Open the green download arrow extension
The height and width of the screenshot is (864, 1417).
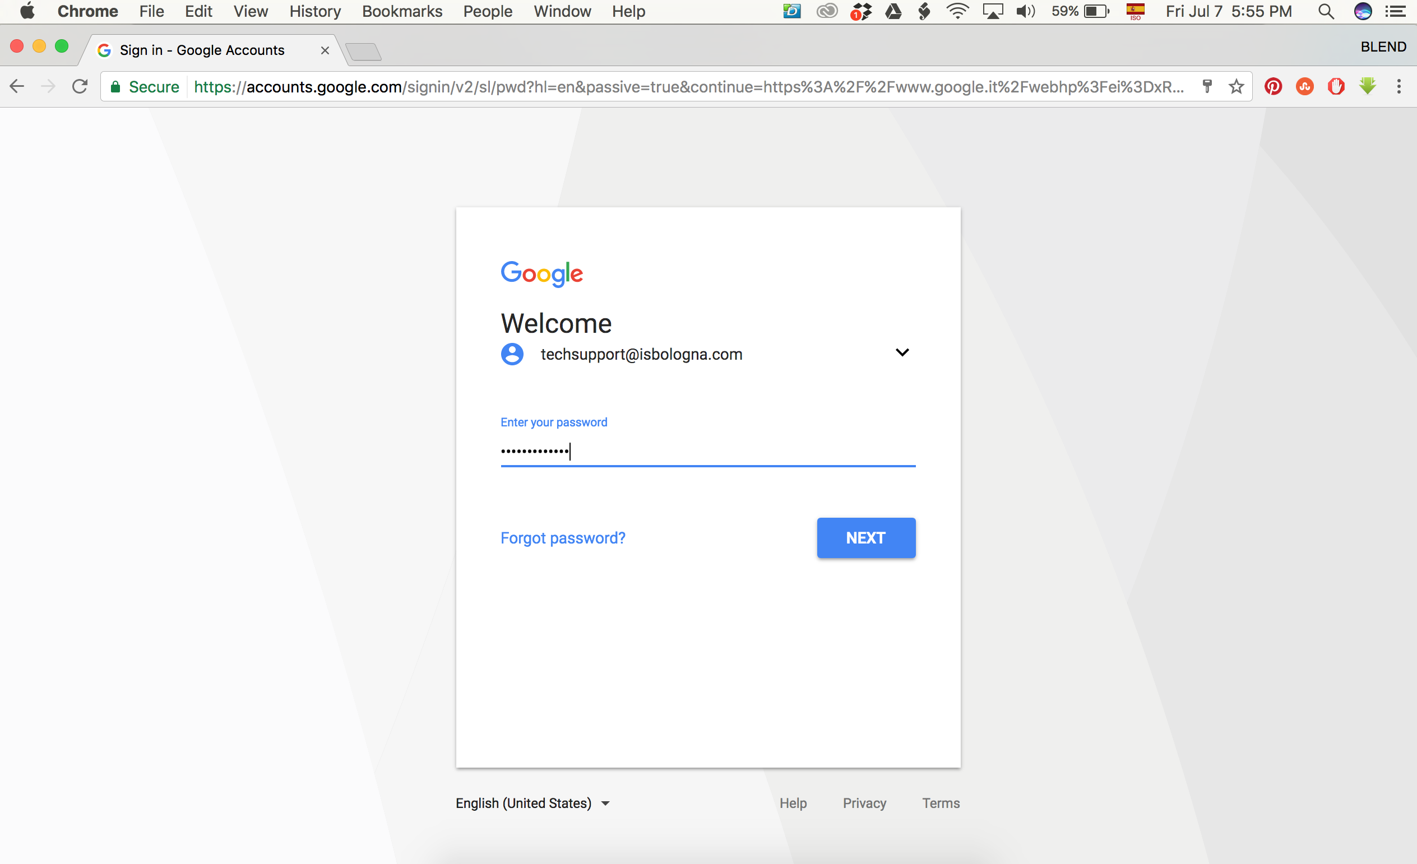[x=1367, y=86]
